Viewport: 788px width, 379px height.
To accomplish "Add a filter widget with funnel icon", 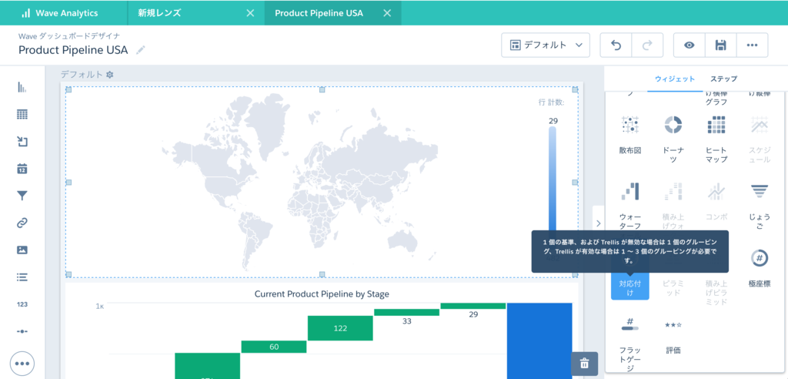I will point(22,196).
